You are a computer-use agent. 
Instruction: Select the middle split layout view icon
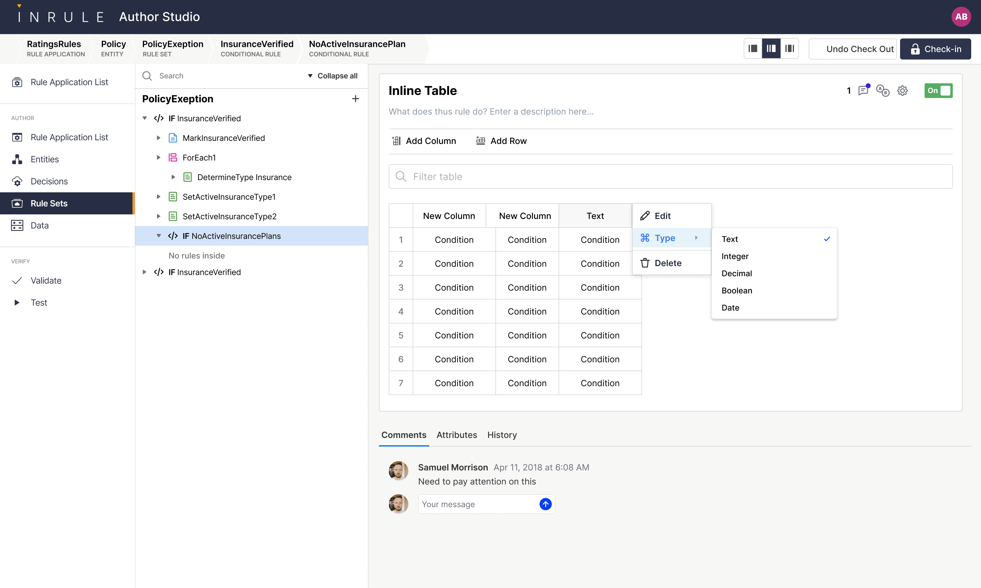771,49
